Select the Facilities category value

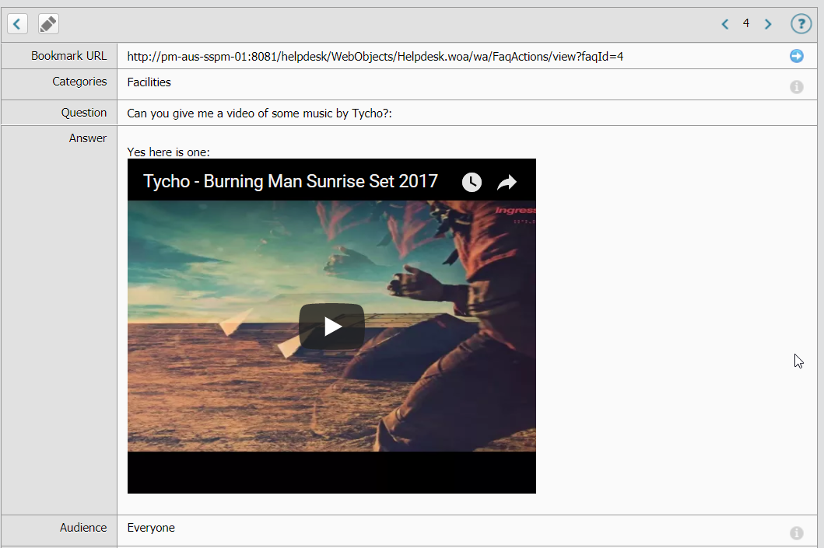click(148, 82)
